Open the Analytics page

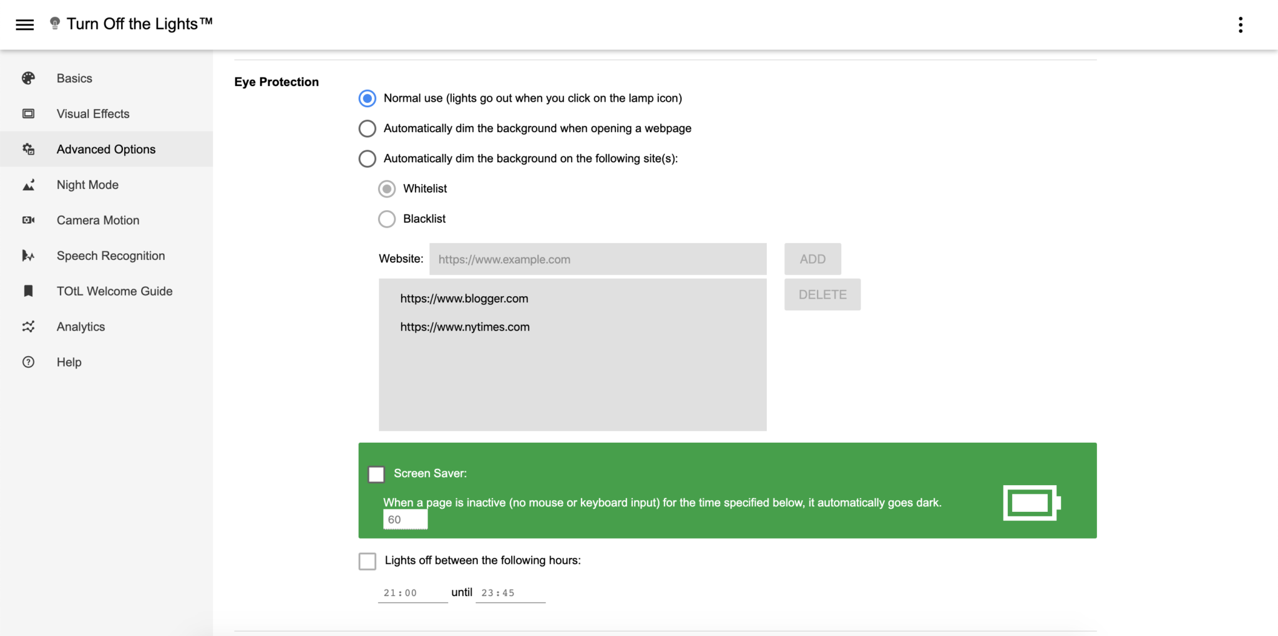pyautogui.click(x=106, y=327)
